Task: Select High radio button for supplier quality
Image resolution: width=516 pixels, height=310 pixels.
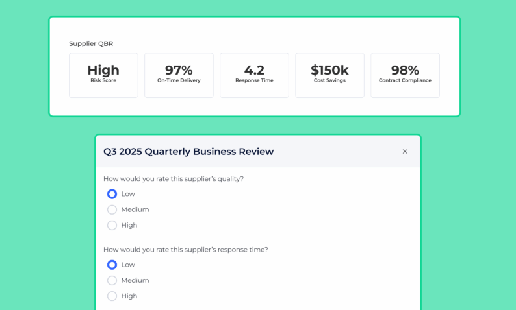Action: tap(112, 225)
